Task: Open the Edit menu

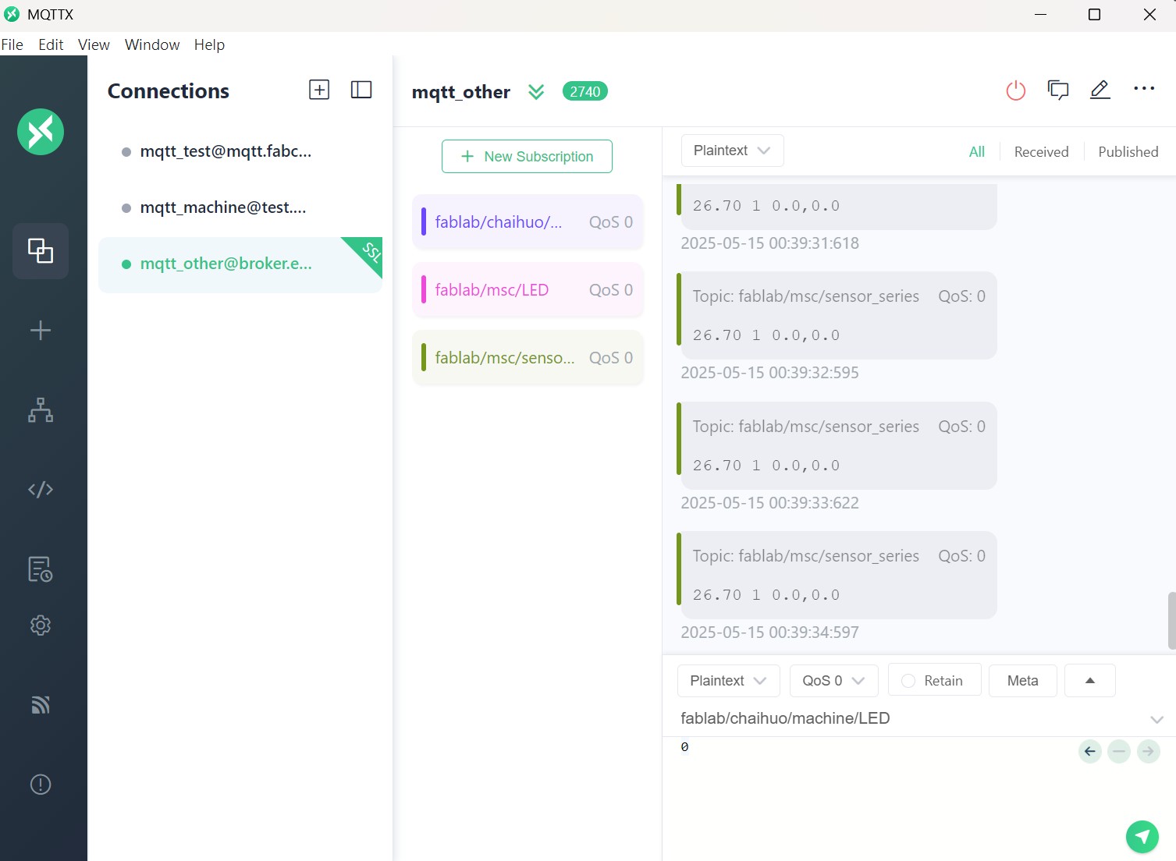Action: click(x=51, y=44)
